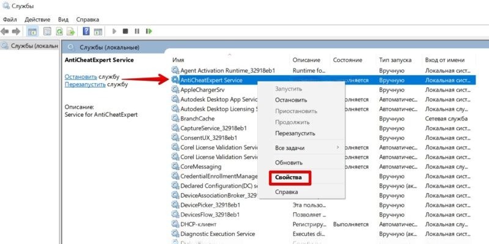489x244 pixels.
Task: Click the Runtime fo... description cell
Action: pyautogui.click(x=309, y=70)
